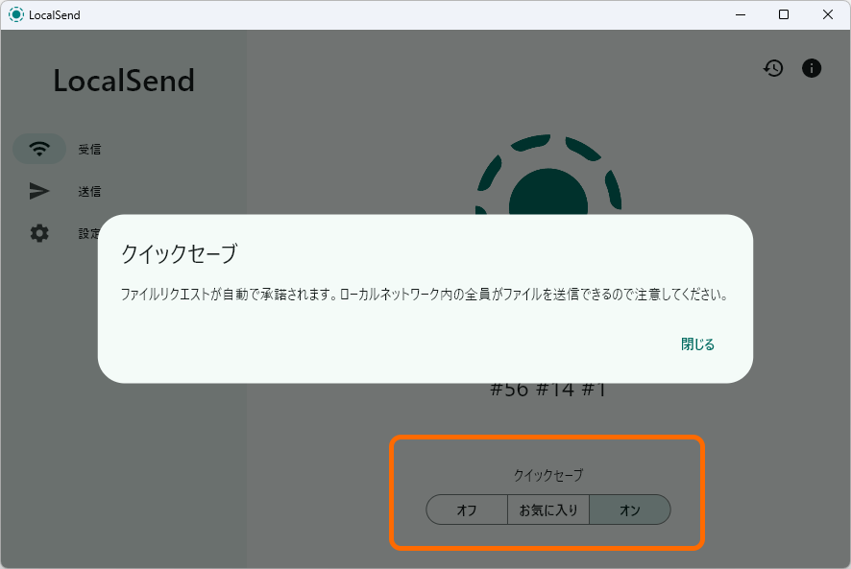Minimize the LocalSend window
851x569 pixels.
click(741, 14)
